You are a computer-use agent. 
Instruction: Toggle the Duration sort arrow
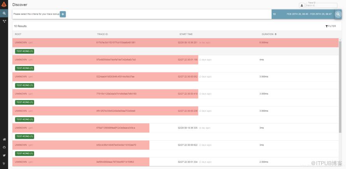tap(276, 34)
